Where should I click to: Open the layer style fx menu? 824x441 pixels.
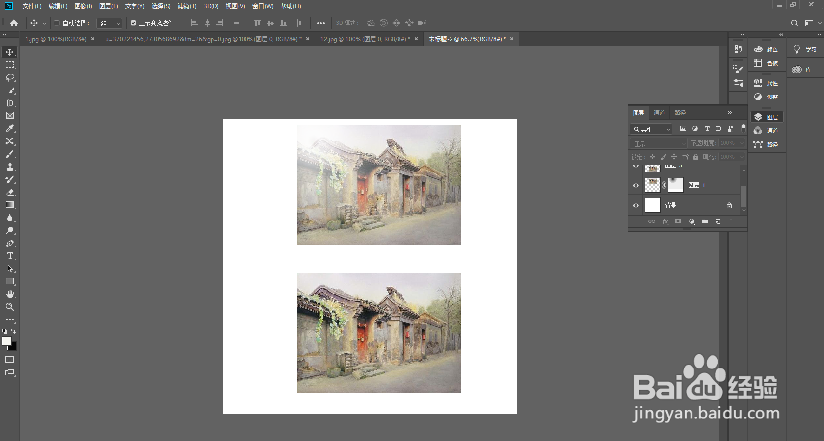[665, 221]
